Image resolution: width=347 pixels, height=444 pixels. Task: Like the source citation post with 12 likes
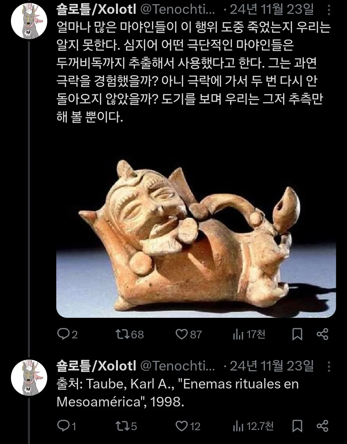[188, 426]
